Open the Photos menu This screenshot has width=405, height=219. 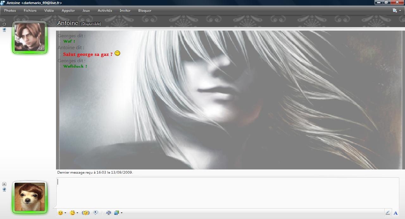coord(10,10)
